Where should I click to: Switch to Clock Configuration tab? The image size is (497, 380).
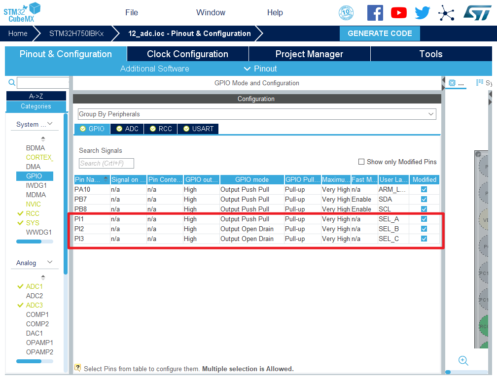[x=187, y=54]
